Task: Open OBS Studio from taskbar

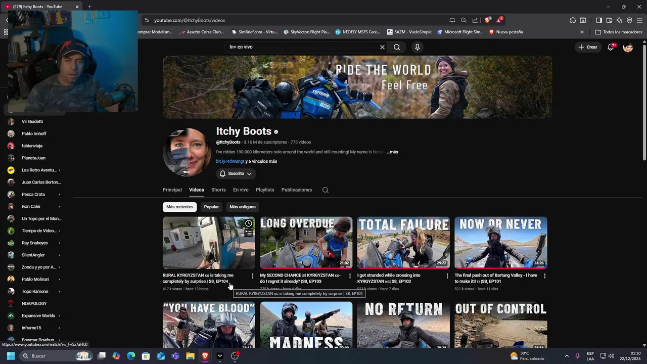Action: (235, 356)
